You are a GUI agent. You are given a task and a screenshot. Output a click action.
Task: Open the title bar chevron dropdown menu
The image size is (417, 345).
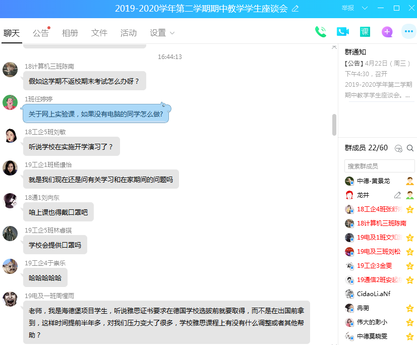365,8
